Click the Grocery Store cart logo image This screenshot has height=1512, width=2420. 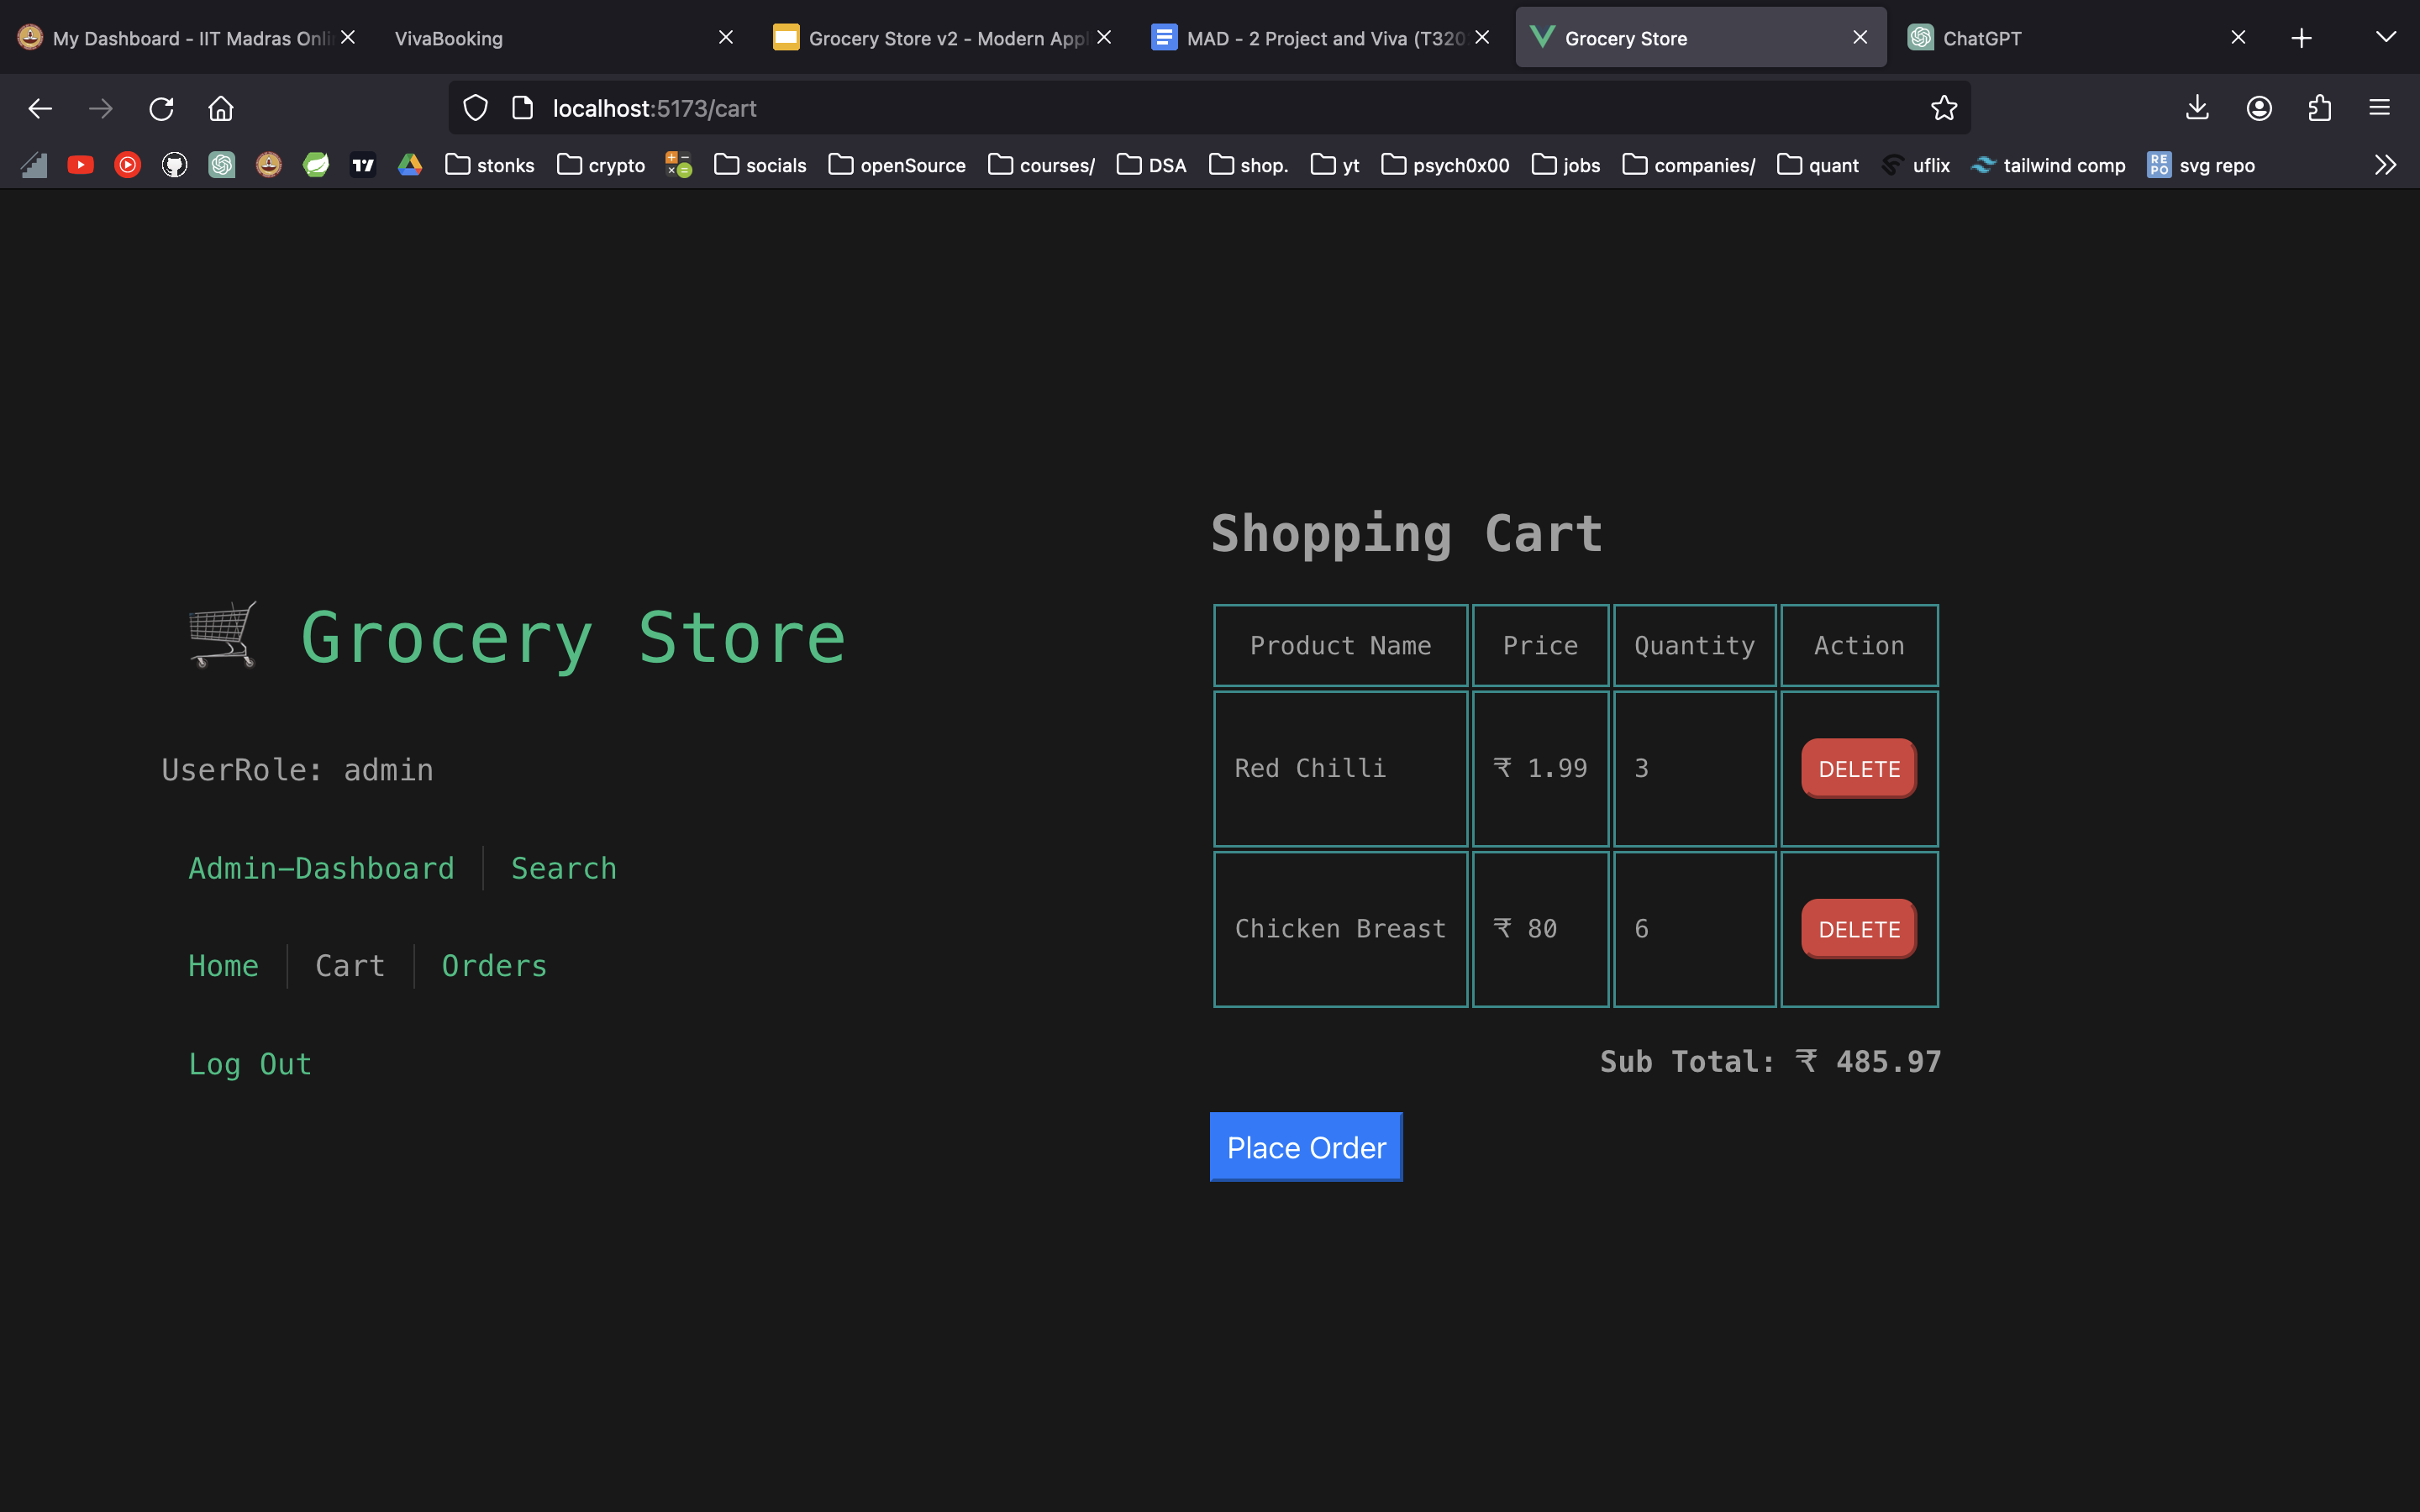point(223,634)
